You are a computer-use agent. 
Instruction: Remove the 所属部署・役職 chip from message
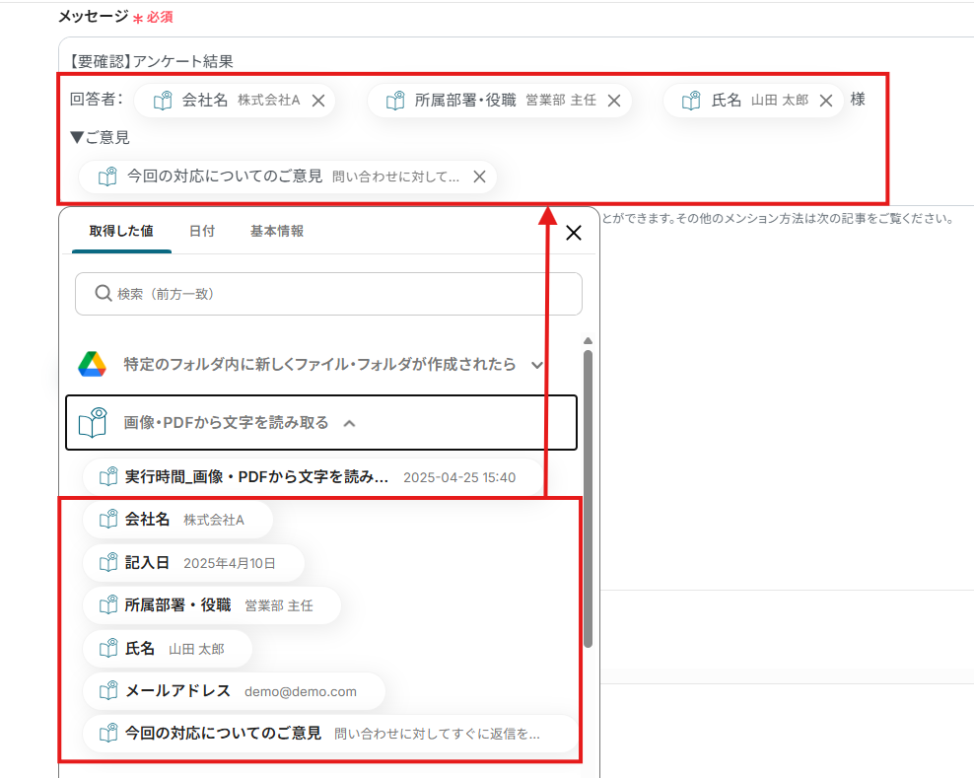click(613, 101)
